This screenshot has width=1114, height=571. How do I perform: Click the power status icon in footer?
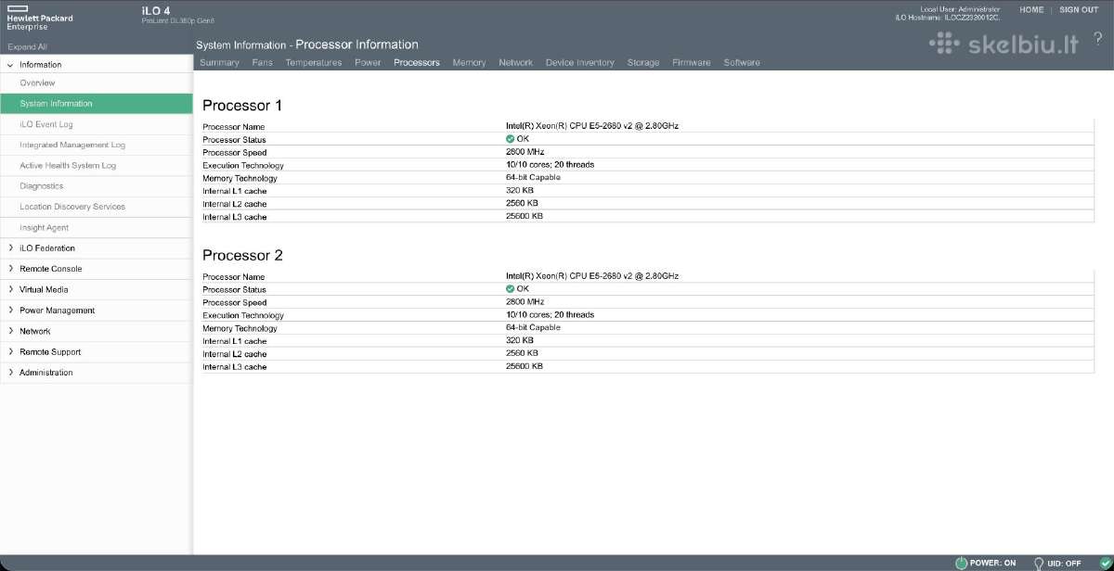tap(961, 563)
